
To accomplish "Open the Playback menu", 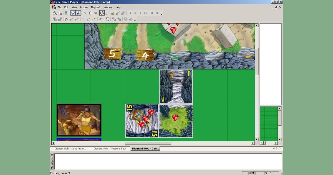I will [96, 7].
